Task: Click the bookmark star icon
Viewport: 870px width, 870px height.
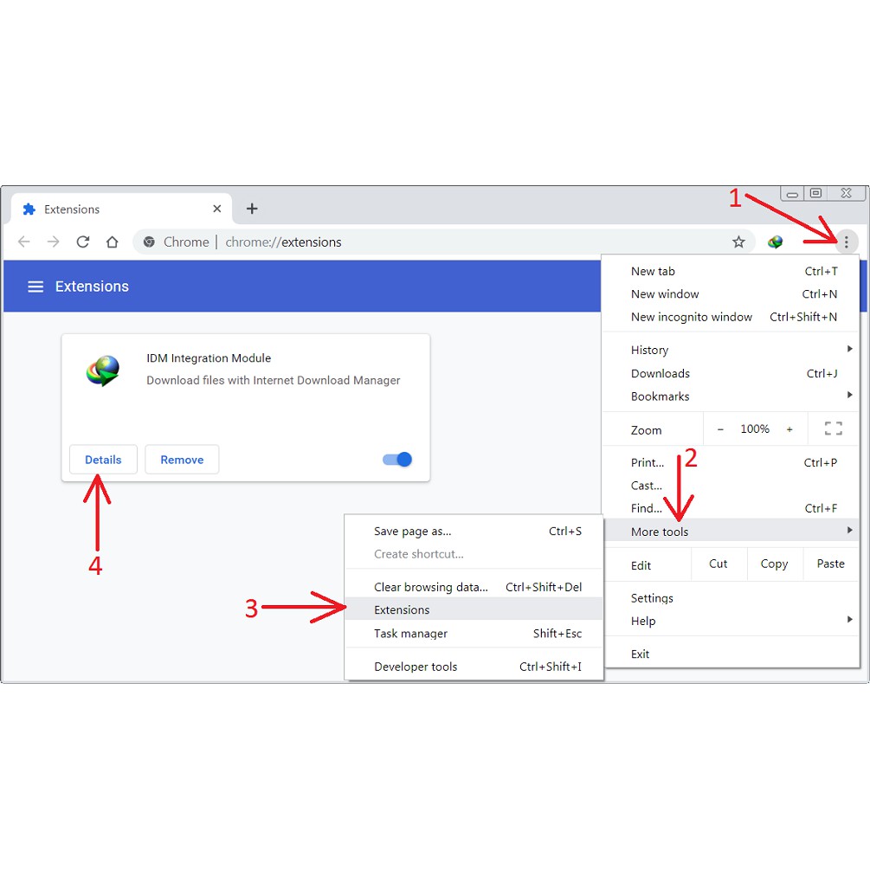Action: [x=738, y=242]
